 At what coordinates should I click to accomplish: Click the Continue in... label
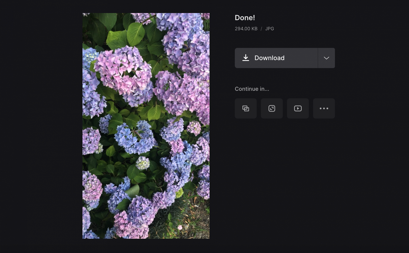pos(252,89)
